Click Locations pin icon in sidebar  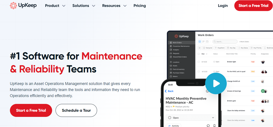click(171, 62)
